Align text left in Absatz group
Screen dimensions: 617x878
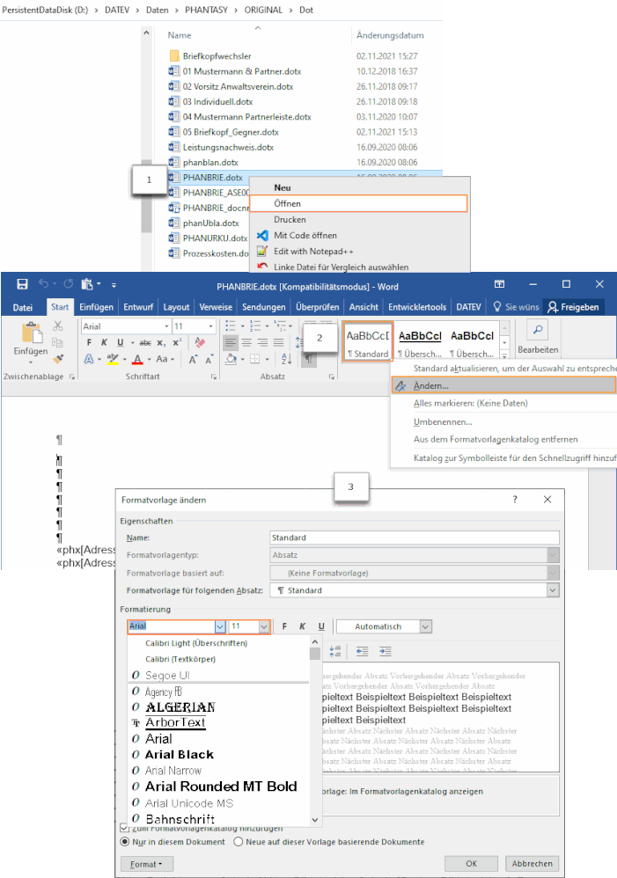coord(231,343)
